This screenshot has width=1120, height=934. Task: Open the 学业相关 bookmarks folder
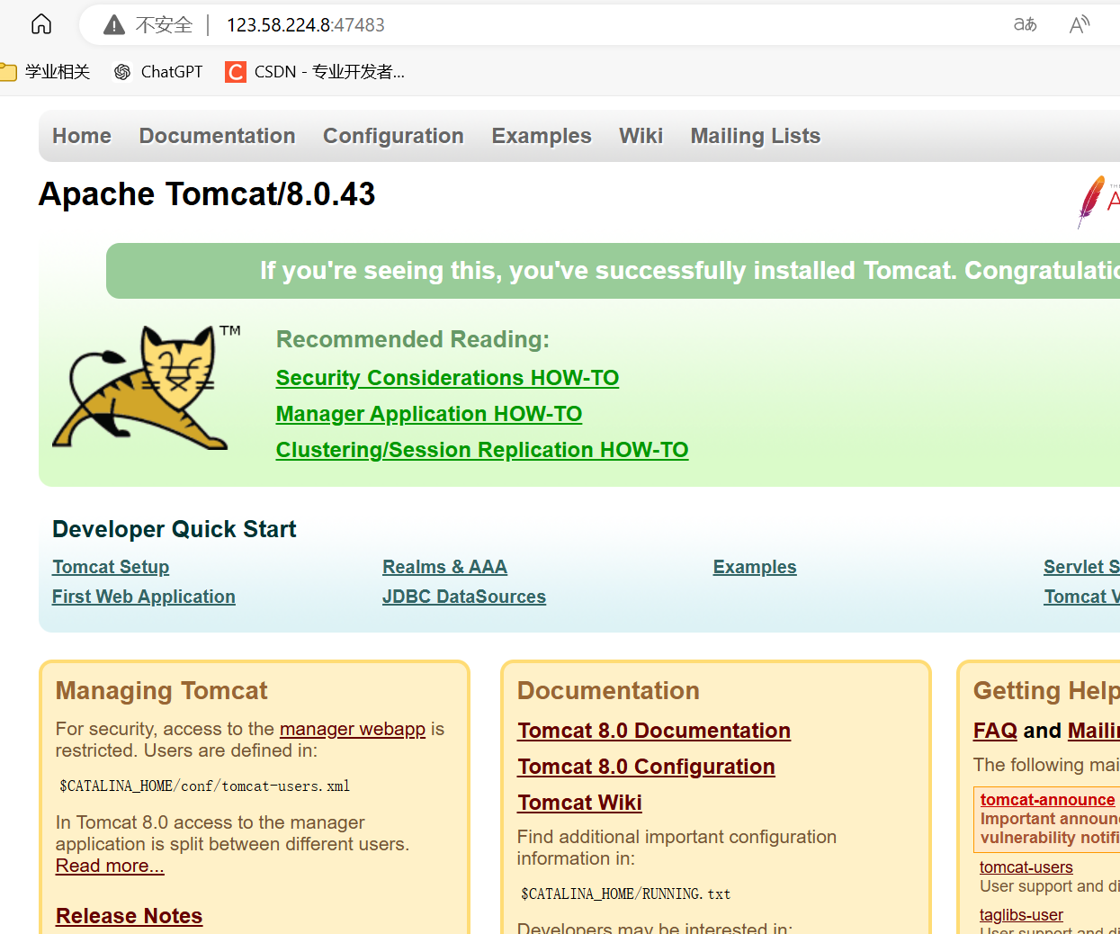point(46,72)
